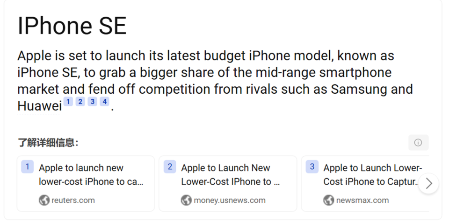This screenshot has height=221, width=449.
Task: Click the "IPhone SE" heading
Action: tap(72, 25)
